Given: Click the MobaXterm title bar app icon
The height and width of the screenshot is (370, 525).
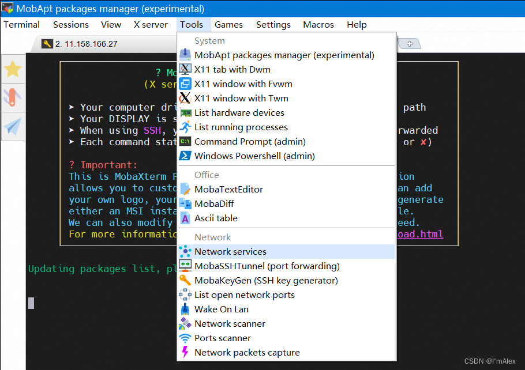Looking at the screenshot, I should pyautogui.click(x=7, y=9).
